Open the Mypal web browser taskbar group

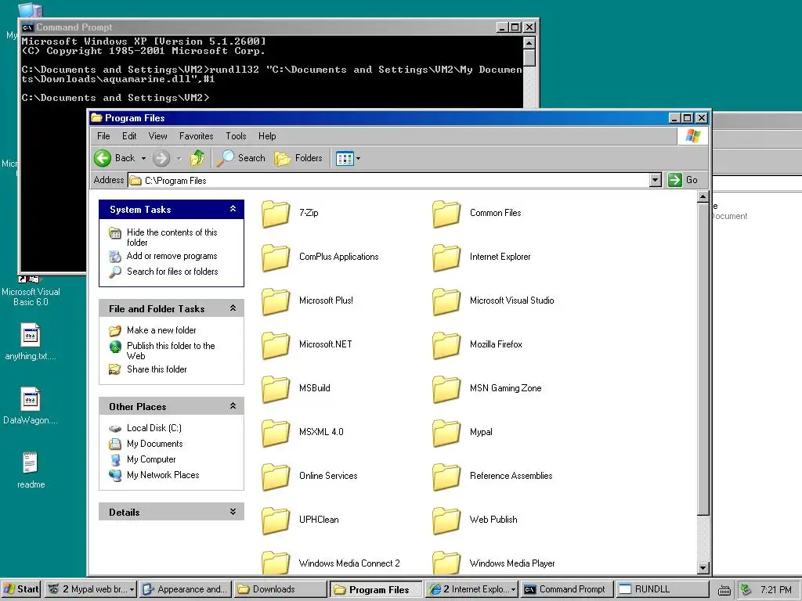91,589
